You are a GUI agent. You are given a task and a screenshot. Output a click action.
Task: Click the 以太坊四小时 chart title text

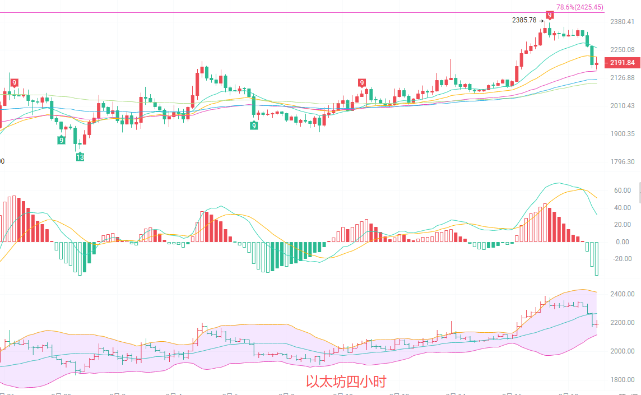(346, 382)
